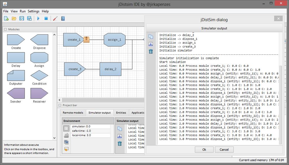Click 'Simulator initialization is complete' line
The height and width of the screenshot is (165, 289).
(x=189, y=58)
